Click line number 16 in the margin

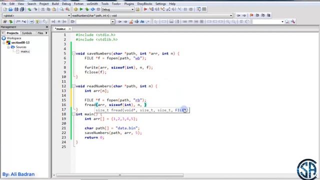(x=64, y=104)
